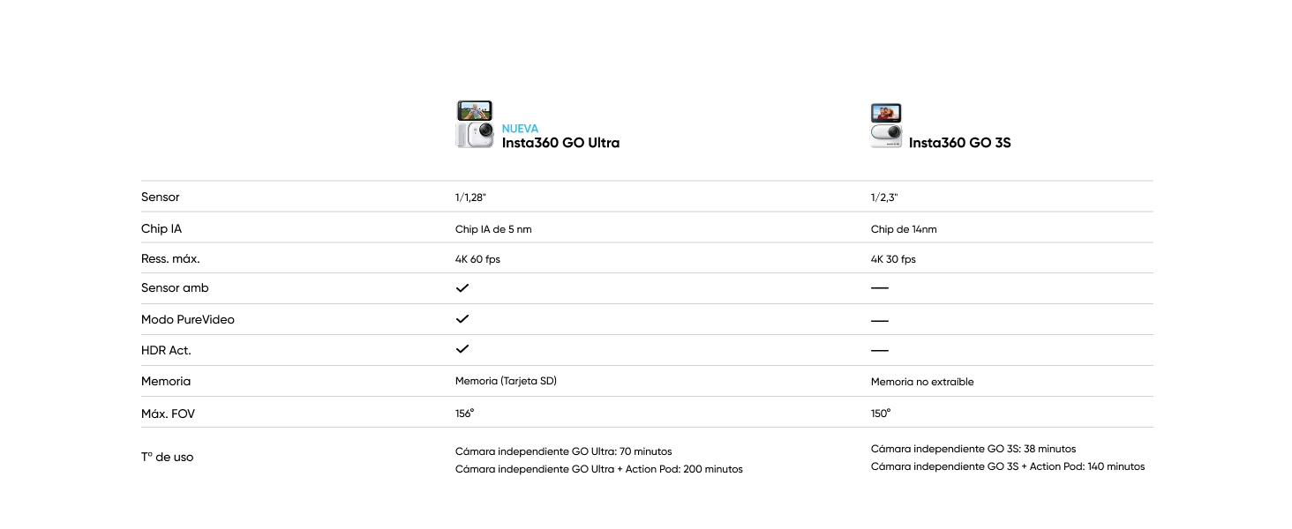Click the '4K 60 fps' resolution value
The height and width of the screenshot is (529, 1292).
click(x=484, y=259)
